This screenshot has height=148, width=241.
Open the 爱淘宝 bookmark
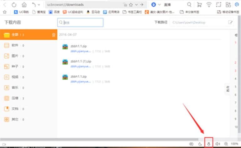39,12
